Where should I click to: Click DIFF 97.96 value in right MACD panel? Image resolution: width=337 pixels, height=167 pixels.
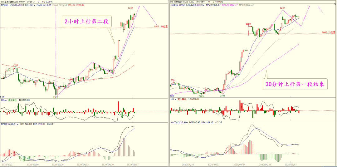[195, 122]
